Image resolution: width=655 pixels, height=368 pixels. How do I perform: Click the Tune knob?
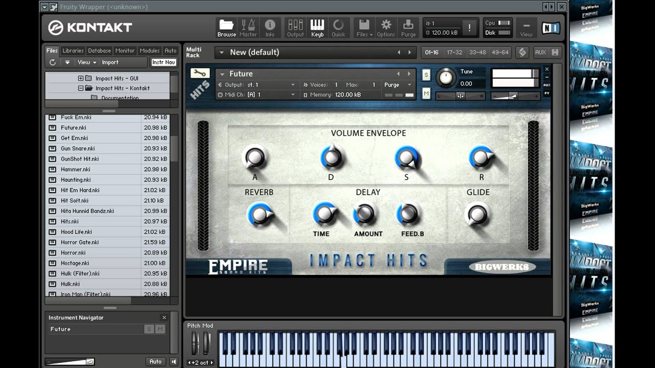click(446, 78)
